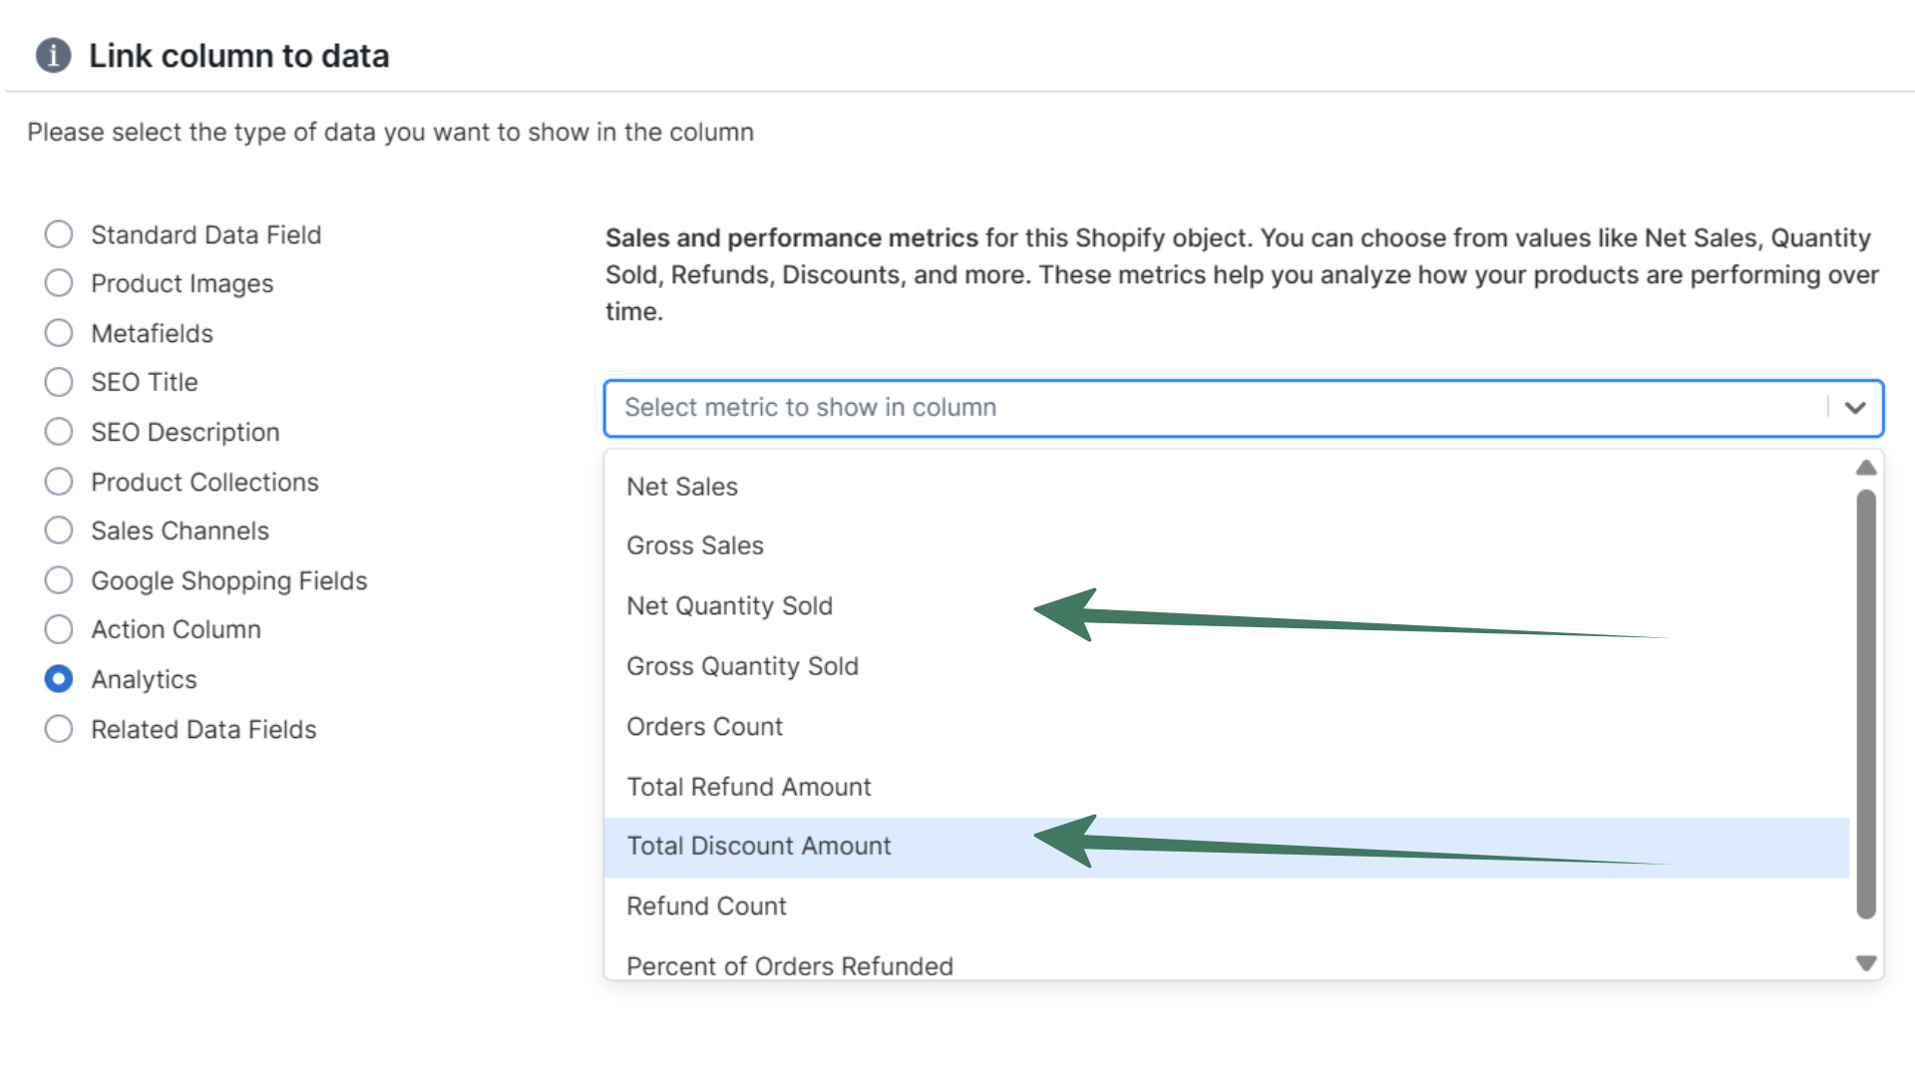1915x1077 pixels.
Task: Pick Google Shopping Fields option
Action: click(x=58, y=579)
